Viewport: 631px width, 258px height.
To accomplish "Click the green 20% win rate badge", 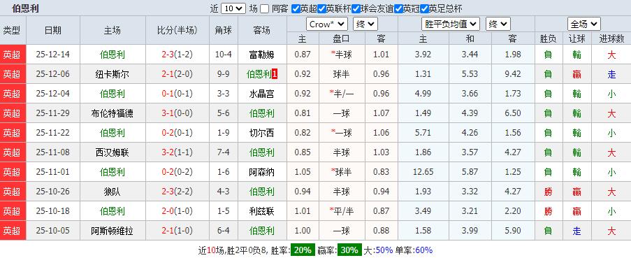I will pos(303,250).
